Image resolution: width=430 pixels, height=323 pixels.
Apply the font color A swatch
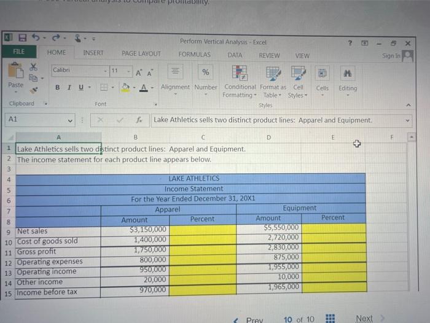coord(143,88)
